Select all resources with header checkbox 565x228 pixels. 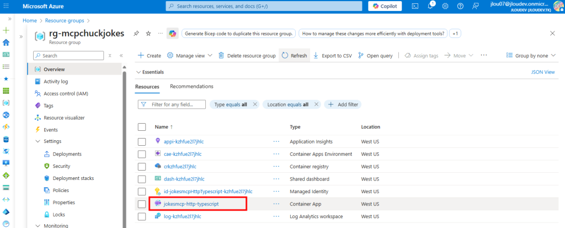pos(142,127)
